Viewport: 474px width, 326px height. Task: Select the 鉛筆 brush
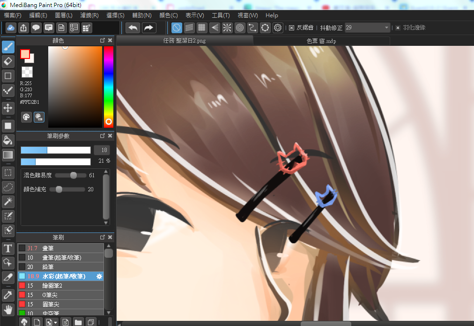(x=60, y=267)
